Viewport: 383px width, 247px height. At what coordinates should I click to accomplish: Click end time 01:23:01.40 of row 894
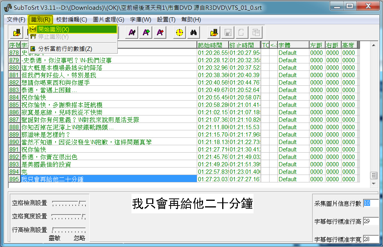click(x=245, y=172)
